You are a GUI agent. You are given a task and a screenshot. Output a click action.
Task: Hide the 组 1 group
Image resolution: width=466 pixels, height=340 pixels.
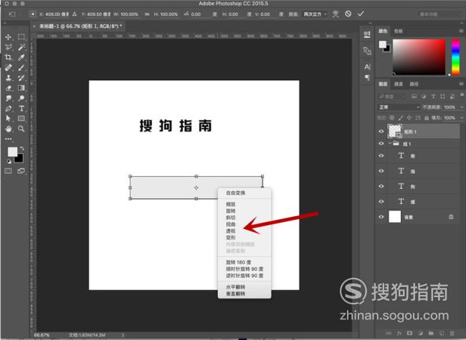click(x=381, y=144)
